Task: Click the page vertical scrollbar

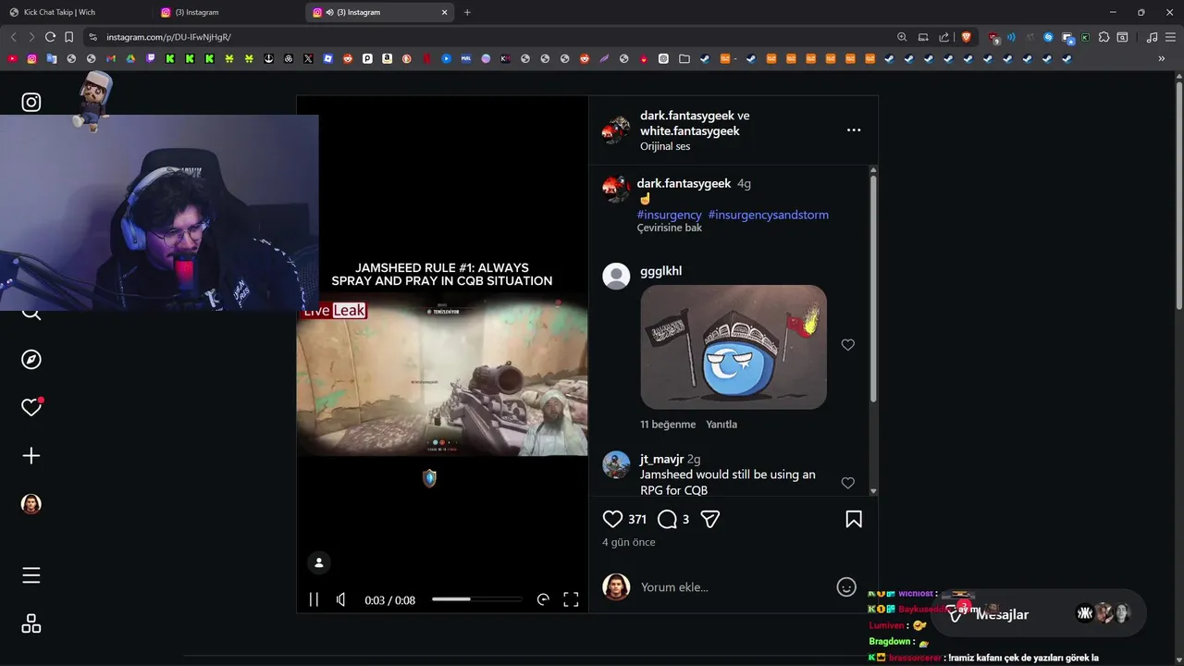Action: [1178, 194]
